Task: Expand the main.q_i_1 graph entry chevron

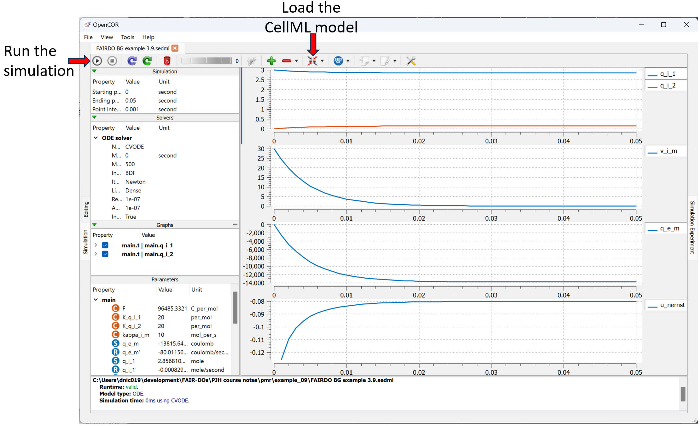Action: pos(96,245)
